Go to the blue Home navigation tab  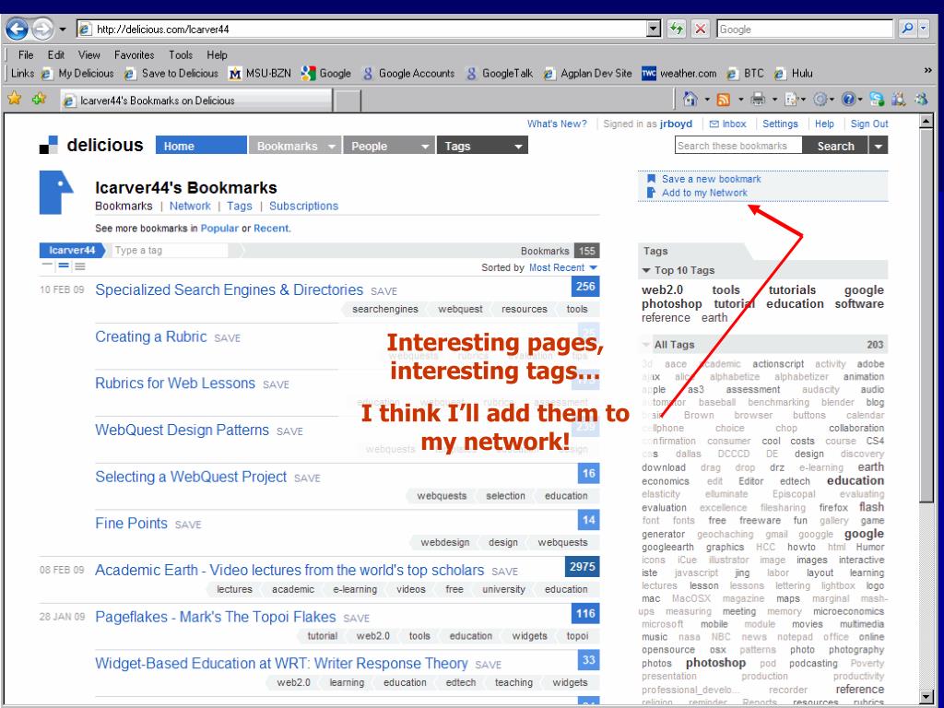tap(201, 146)
